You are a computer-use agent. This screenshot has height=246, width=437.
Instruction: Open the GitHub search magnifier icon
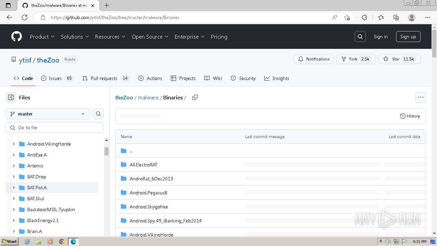[x=360, y=37]
